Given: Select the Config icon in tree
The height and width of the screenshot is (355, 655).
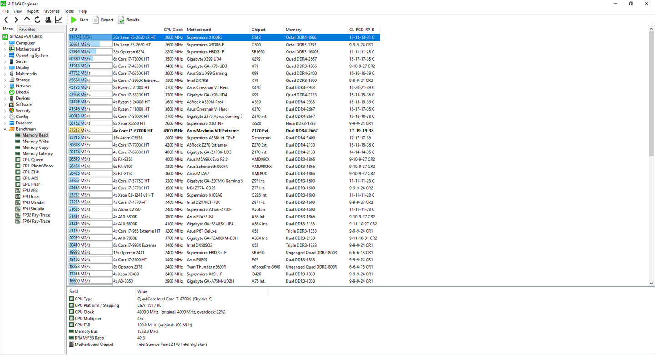Looking at the screenshot, I should (11, 117).
